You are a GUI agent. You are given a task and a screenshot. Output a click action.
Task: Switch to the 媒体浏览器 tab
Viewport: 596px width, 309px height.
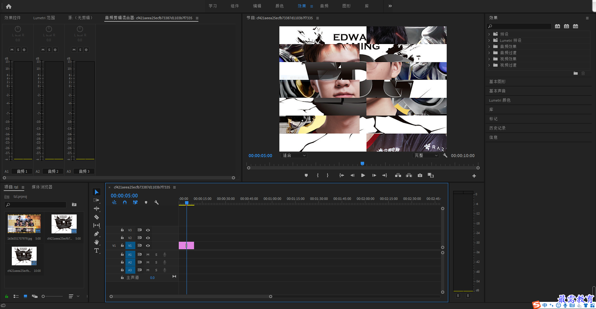(42, 187)
